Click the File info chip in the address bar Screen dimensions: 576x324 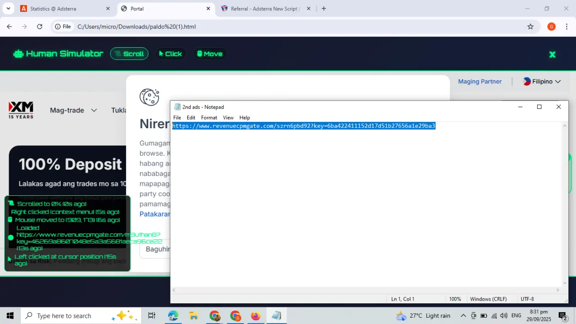pos(63,27)
